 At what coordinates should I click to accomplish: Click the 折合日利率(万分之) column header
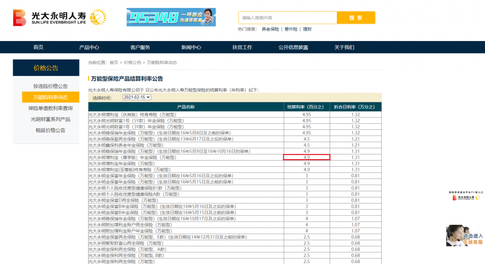point(355,107)
